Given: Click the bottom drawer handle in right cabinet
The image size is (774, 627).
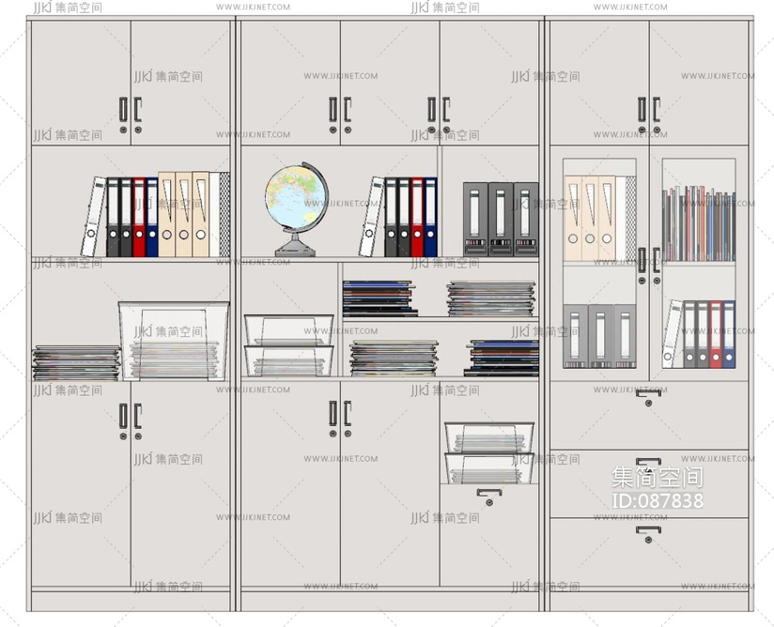Looking at the screenshot, I should [x=647, y=533].
